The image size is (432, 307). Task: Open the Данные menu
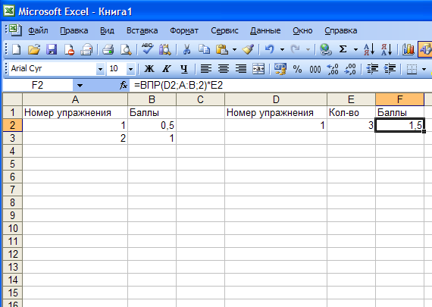(x=265, y=30)
